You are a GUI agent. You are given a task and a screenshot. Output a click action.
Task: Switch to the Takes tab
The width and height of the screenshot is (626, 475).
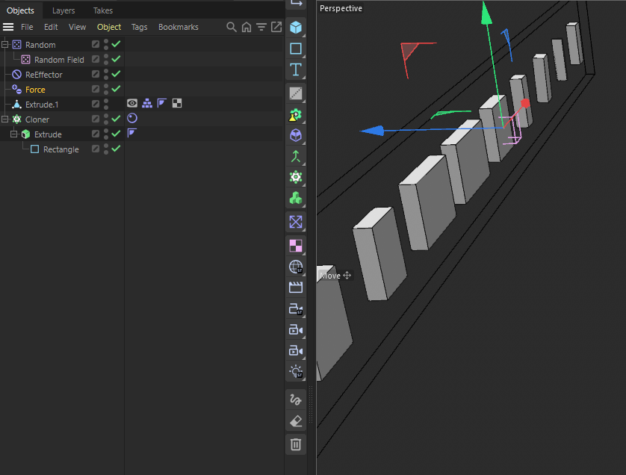pyautogui.click(x=103, y=10)
